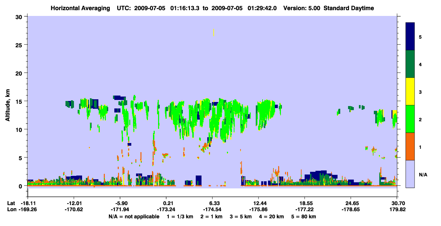
Task: Click the colorbar label number 3
Action: 420,92
